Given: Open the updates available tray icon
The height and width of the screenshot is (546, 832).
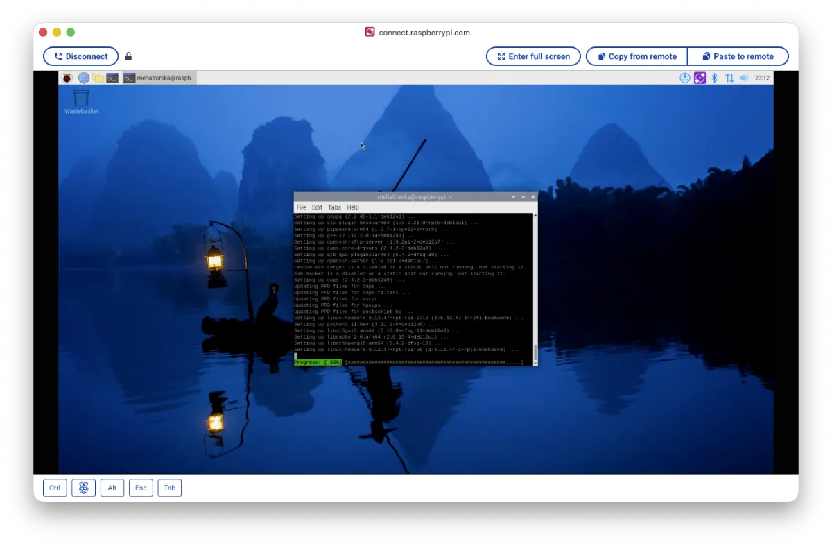Looking at the screenshot, I should (x=685, y=78).
